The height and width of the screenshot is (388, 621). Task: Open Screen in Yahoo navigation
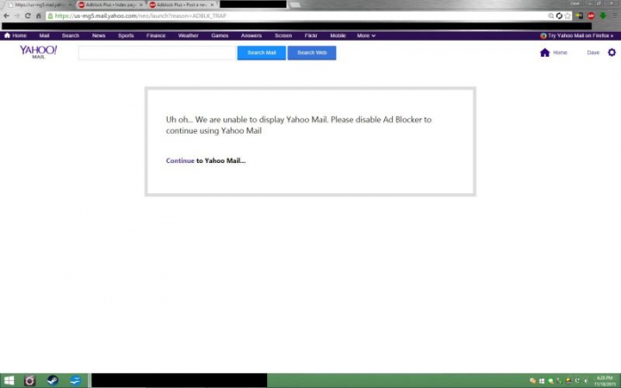point(283,35)
